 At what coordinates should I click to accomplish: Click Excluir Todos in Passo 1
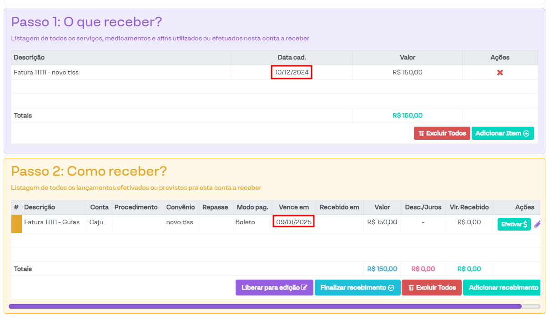pos(442,133)
